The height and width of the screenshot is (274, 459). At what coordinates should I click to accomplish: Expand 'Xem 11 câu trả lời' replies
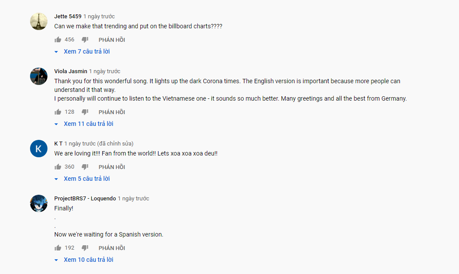(84, 124)
